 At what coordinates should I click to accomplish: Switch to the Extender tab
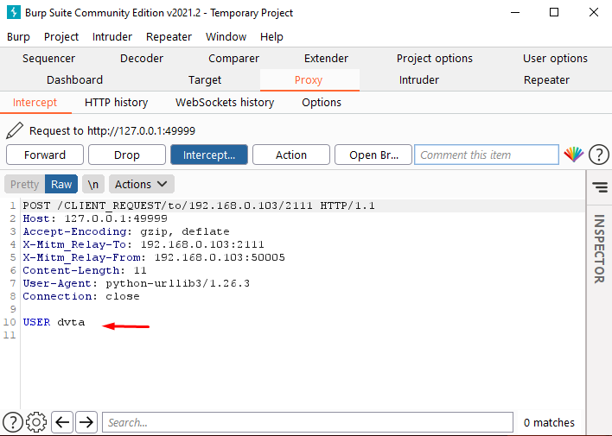coord(326,59)
